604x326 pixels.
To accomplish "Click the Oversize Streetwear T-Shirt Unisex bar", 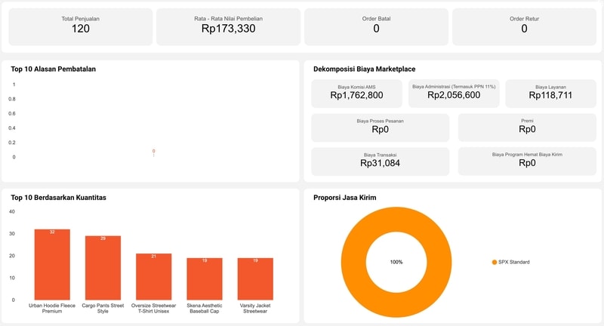I will (153, 276).
